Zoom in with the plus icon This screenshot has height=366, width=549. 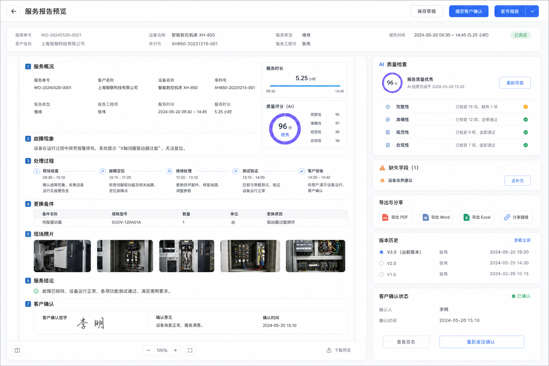(175, 350)
